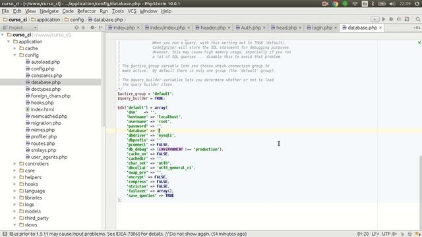
Task: Click application breadcrumb in navigation bar
Action: (45, 20)
